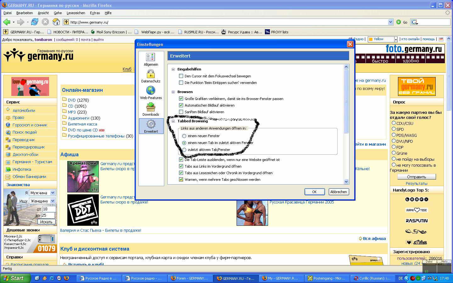Click the settings list scrollbar down arrow
Viewport: 453px width, 283px height.
coord(346,181)
